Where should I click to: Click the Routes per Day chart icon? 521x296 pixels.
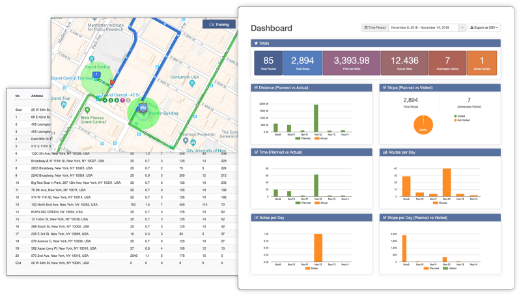tap(385, 153)
